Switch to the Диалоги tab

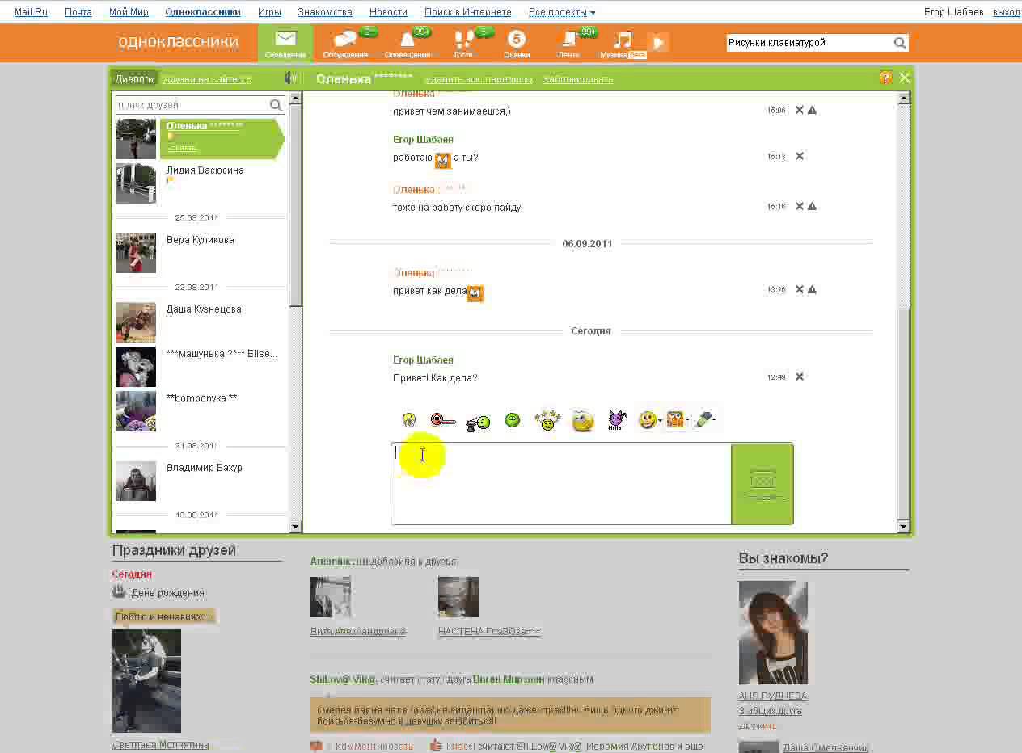tap(134, 78)
